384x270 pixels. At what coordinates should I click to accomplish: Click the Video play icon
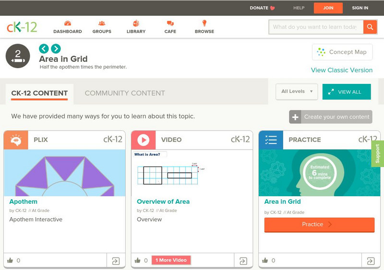click(x=143, y=140)
